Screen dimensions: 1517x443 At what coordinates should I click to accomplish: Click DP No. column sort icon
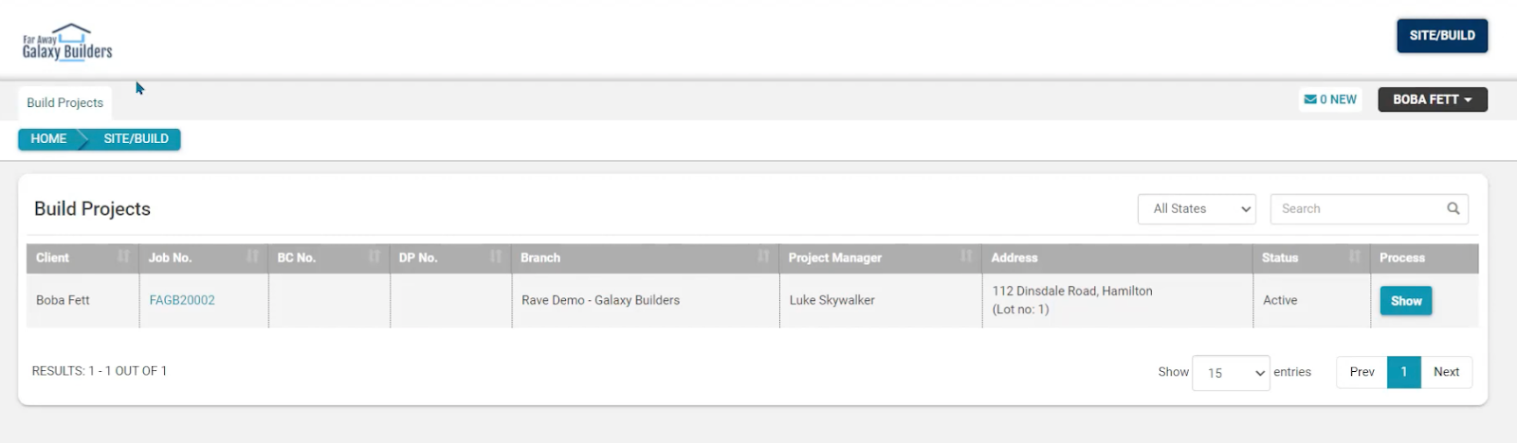click(x=496, y=257)
